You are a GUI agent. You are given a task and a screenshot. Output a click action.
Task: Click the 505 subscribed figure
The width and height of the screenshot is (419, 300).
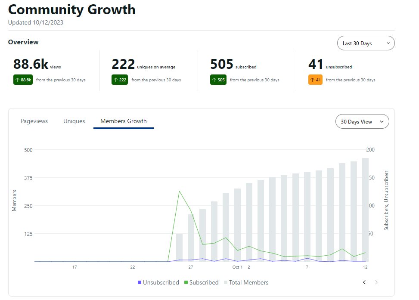coord(222,64)
